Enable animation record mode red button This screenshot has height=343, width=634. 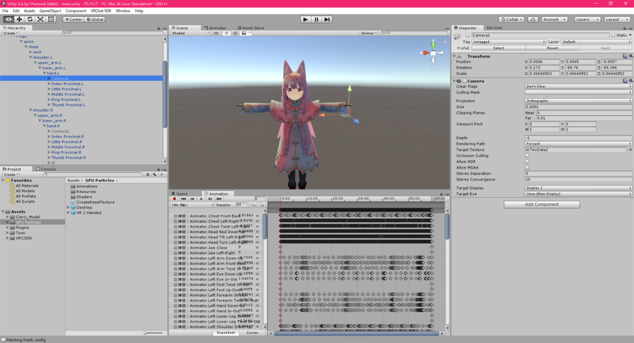point(174,199)
